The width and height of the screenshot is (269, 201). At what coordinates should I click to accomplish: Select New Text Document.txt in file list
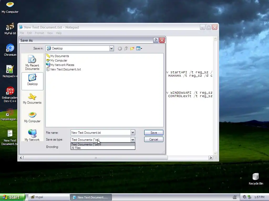click(64, 69)
